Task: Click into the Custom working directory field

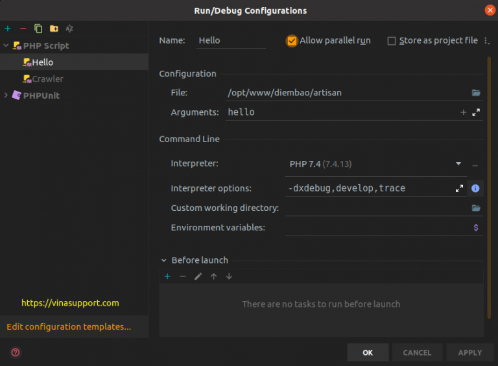Action: 377,208
